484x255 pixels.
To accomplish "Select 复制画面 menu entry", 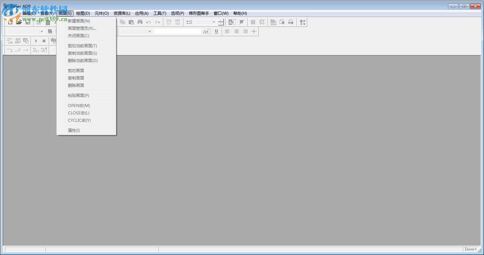I will click(86, 78).
